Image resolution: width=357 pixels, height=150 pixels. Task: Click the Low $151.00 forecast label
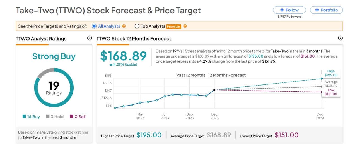pos(331,92)
